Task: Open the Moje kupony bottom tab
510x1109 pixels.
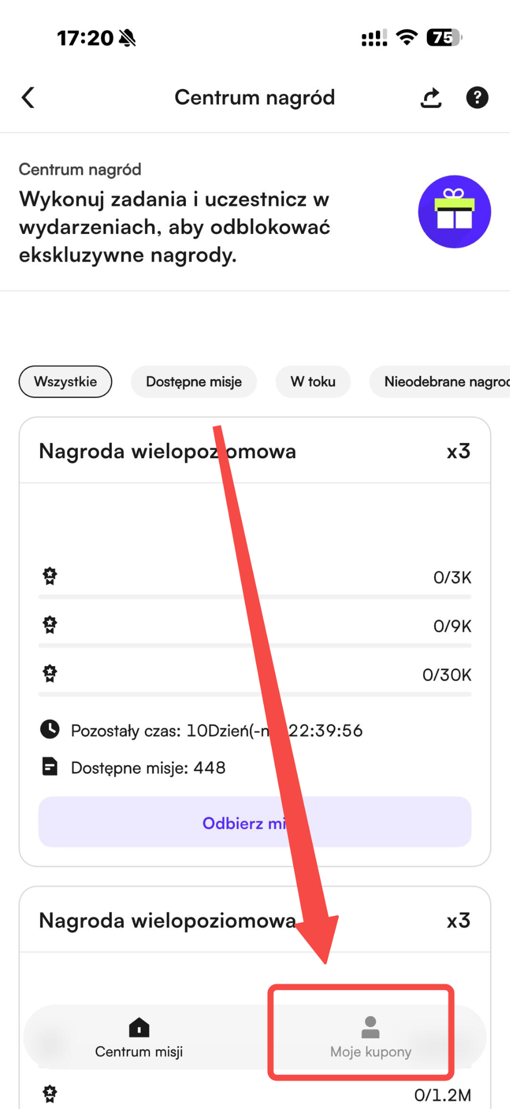Action: point(371,1038)
